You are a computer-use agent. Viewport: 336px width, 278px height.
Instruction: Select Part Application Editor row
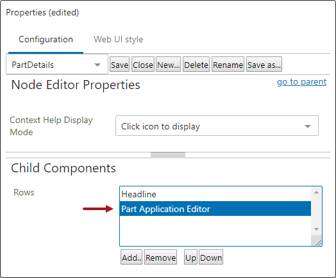(215, 209)
